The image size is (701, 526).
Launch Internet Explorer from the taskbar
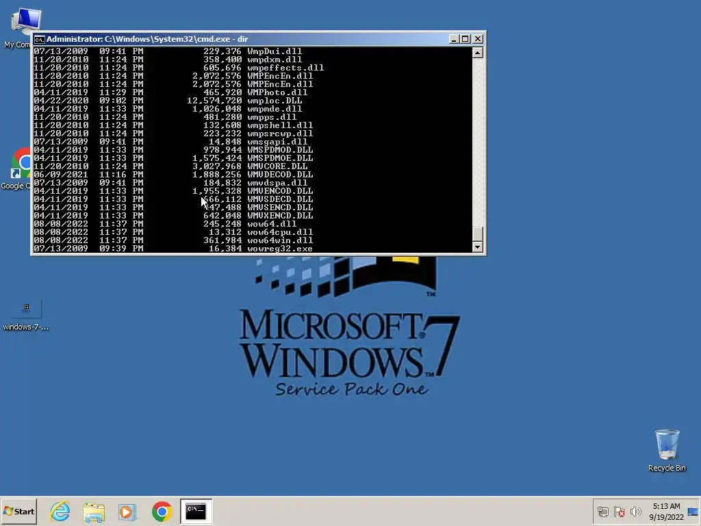60,511
